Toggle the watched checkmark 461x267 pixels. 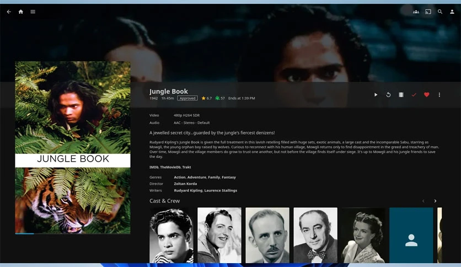[414, 95]
